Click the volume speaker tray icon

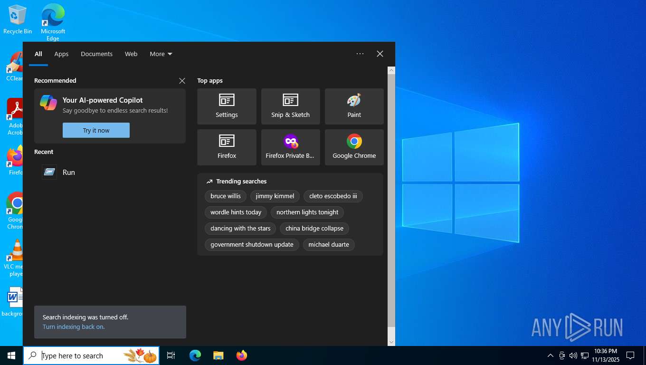point(573,355)
